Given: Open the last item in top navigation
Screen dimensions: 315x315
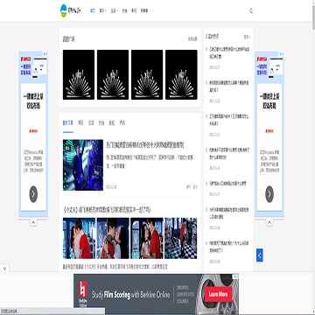Looking at the screenshot, I should pyautogui.click(x=144, y=10).
